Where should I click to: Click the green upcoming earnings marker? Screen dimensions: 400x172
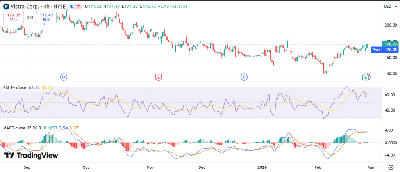(x=366, y=77)
